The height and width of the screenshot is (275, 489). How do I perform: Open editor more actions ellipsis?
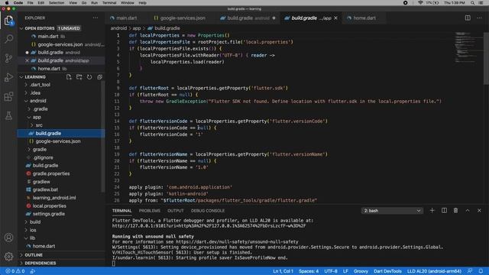point(479,18)
